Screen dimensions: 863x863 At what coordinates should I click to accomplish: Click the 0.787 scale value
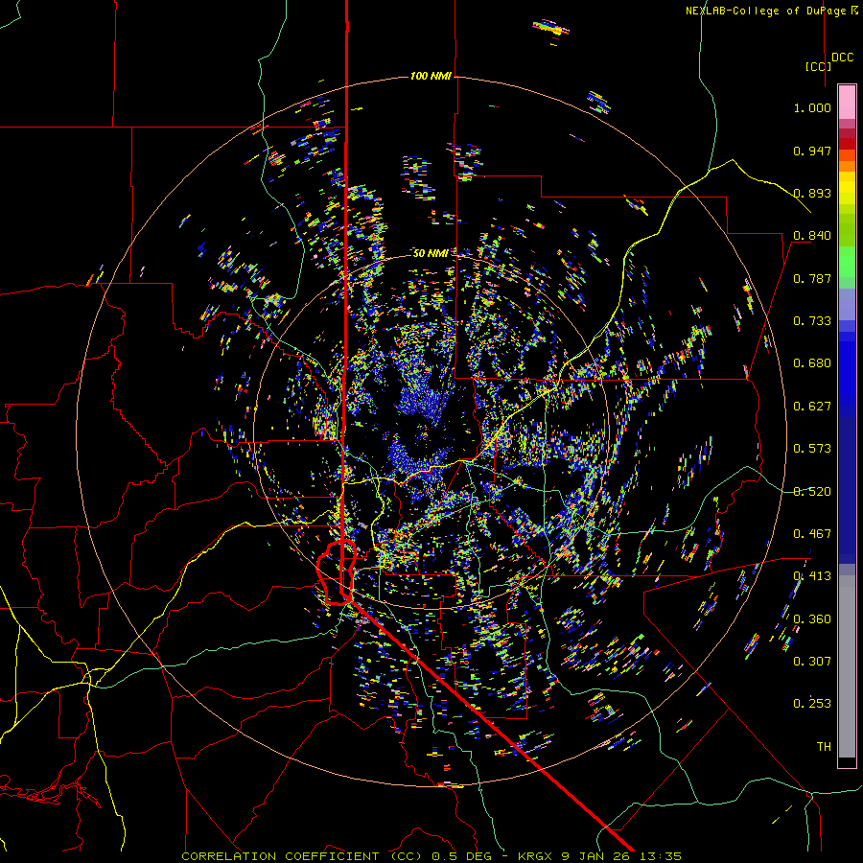click(x=812, y=278)
